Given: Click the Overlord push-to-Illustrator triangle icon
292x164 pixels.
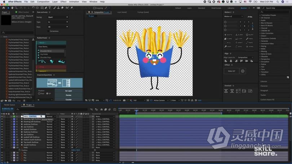Looking at the screenshot, I should (226, 91).
